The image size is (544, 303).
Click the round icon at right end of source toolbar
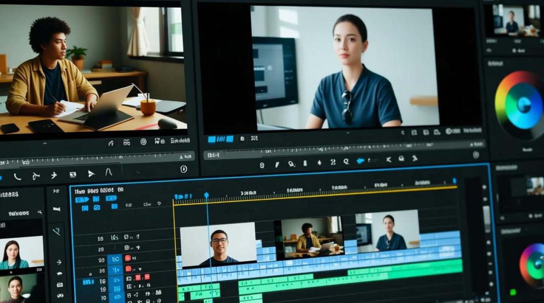pyautogui.click(x=184, y=169)
